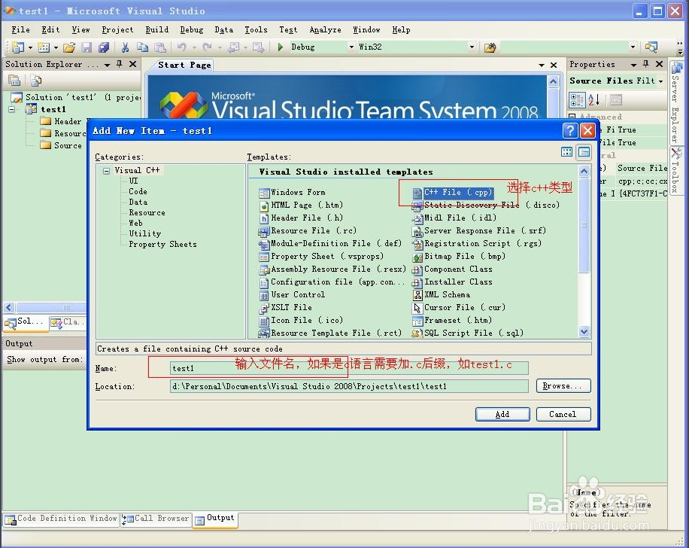Open the Analyze menu

click(325, 29)
